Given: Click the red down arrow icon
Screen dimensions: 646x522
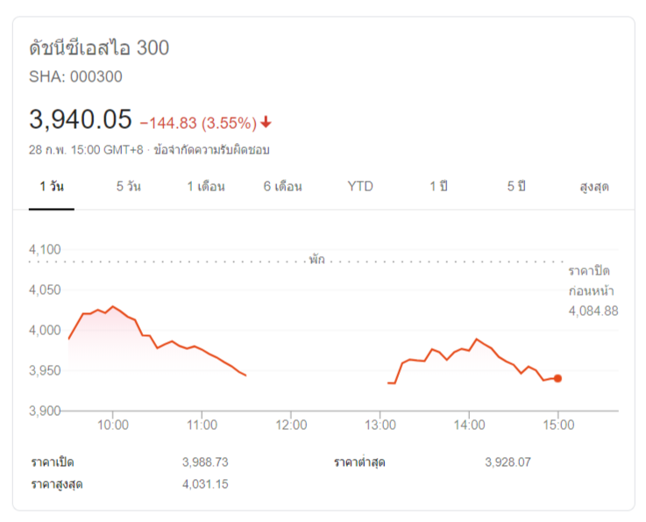Looking at the screenshot, I should [x=266, y=122].
